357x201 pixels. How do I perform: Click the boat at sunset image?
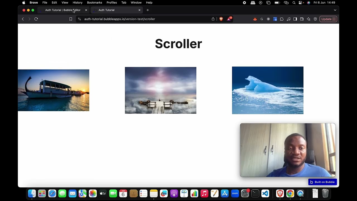(54, 90)
